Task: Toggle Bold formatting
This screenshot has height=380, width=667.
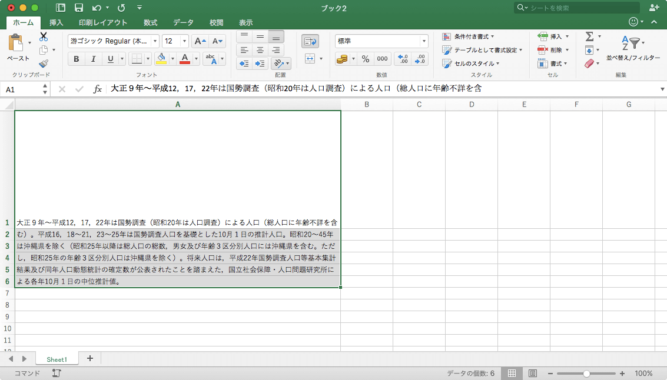Action: (76, 59)
